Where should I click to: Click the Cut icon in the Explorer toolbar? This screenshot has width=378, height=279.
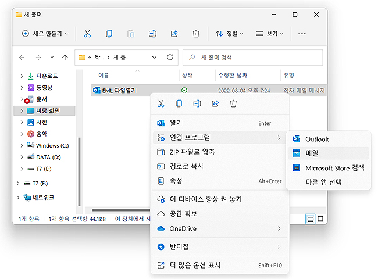(87, 34)
